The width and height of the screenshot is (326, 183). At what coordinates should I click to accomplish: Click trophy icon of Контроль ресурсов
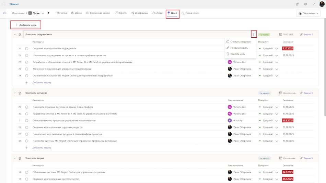20,93
